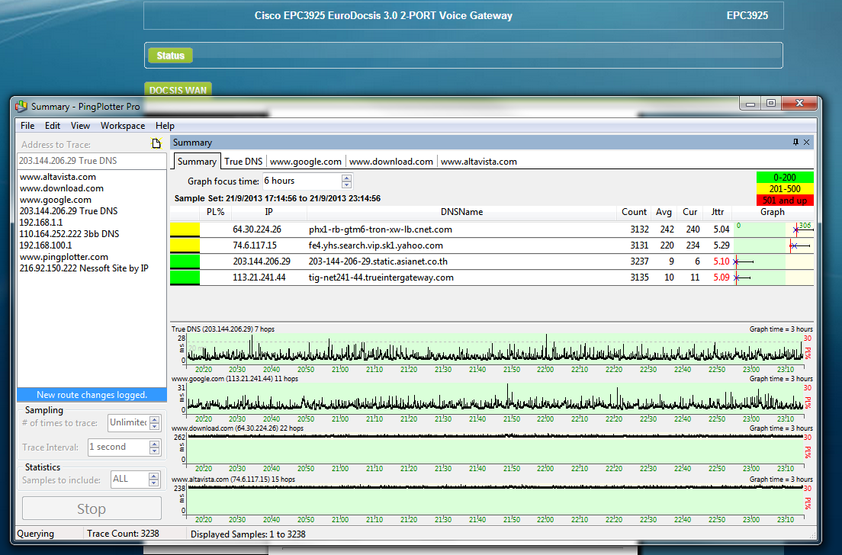The image size is (842, 555).
Task: Click the DOCSIS WAN button on webpage
Action: click(178, 90)
